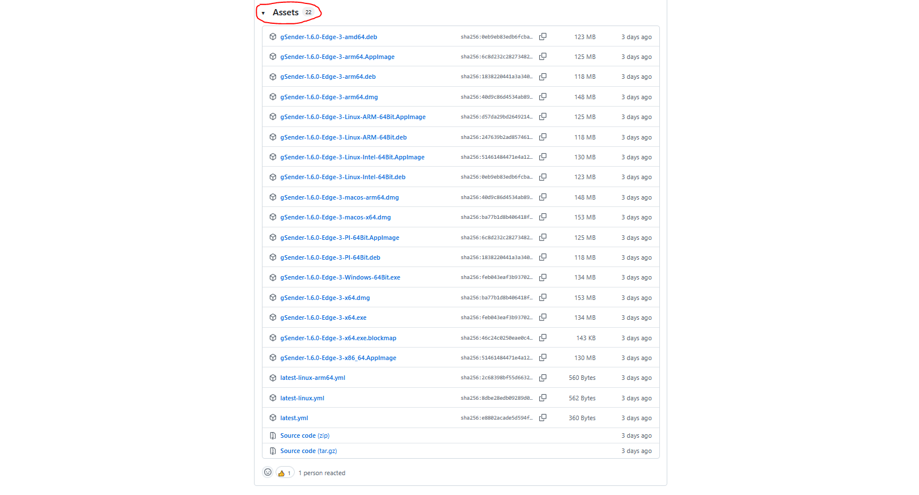919x495 pixels.
Task: Download gSender macos-arm64.dmg file
Action: 339,197
